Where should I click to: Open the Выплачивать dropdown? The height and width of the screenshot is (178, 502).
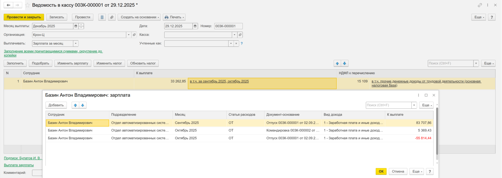click(76, 43)
